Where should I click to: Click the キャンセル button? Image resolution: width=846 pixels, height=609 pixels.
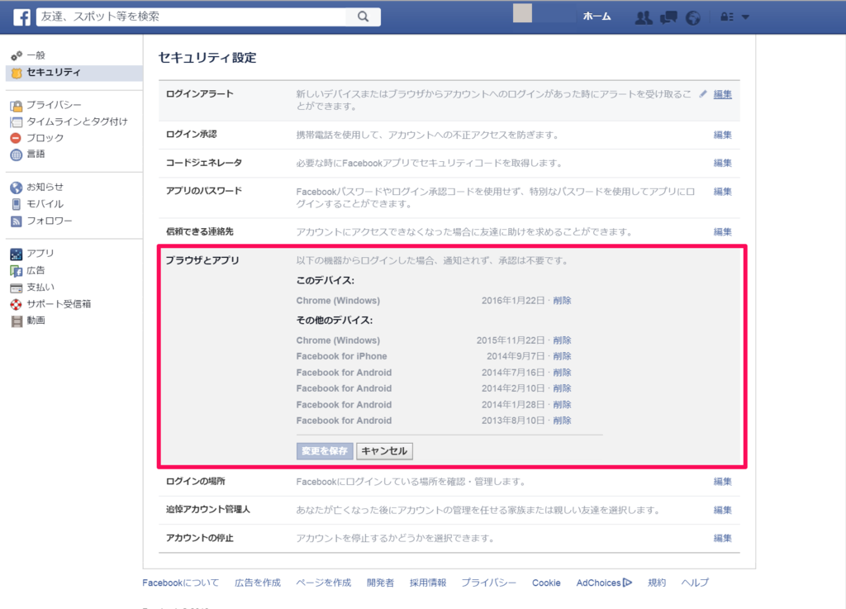[384, 451]
